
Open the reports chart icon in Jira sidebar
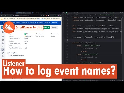3,47
